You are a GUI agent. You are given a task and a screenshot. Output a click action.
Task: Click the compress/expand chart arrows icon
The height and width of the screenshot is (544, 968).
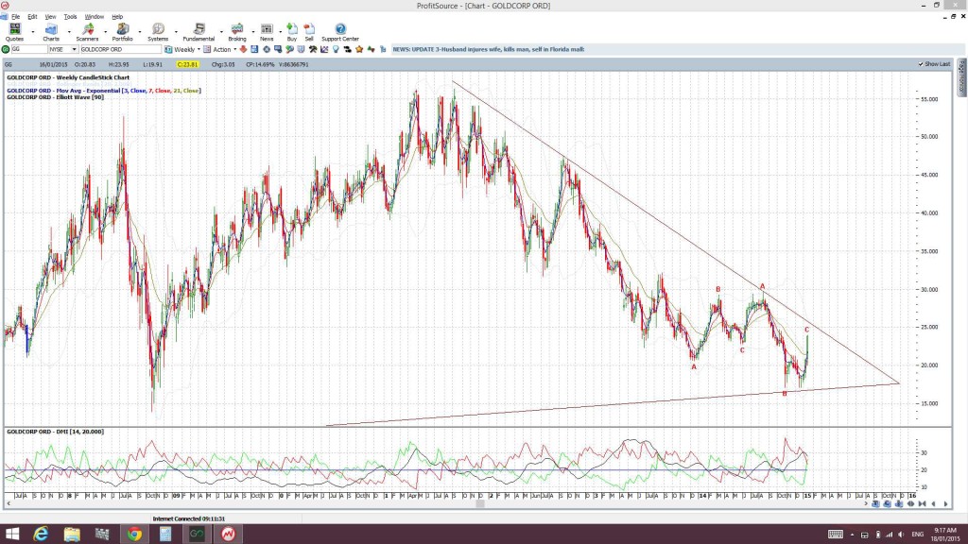[910, 504]
